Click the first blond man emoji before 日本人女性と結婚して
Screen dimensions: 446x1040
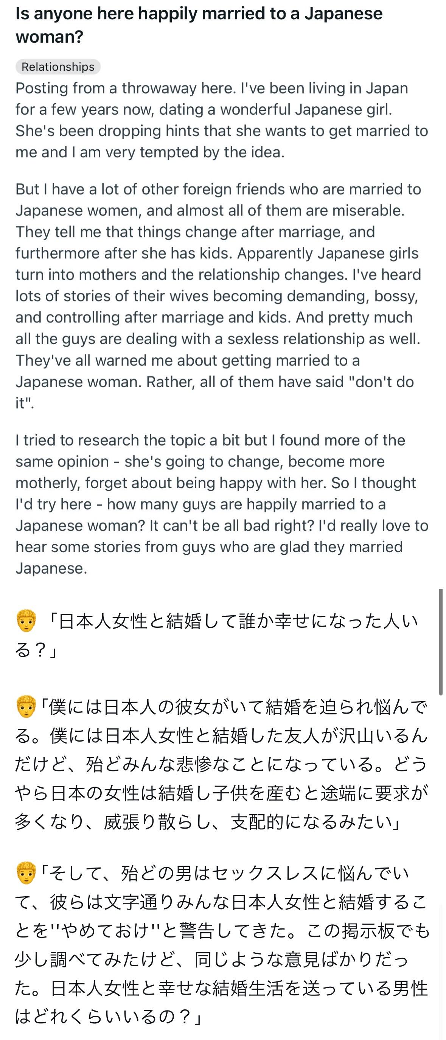tap(26, 621)
